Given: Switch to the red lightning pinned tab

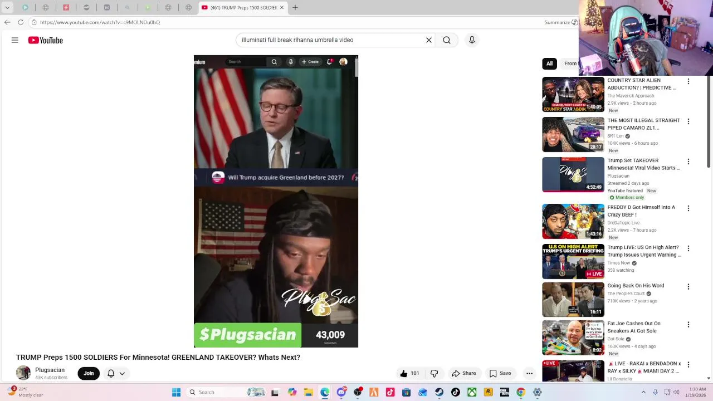Looking at the screenshot, I should pyautogui.click(x=66, y=7).
